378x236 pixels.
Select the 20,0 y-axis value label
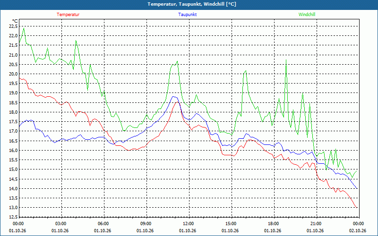point(13,74)
